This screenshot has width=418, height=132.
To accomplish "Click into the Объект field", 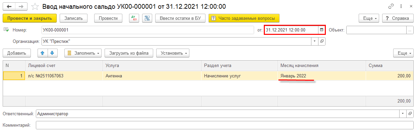I will 376,30.
